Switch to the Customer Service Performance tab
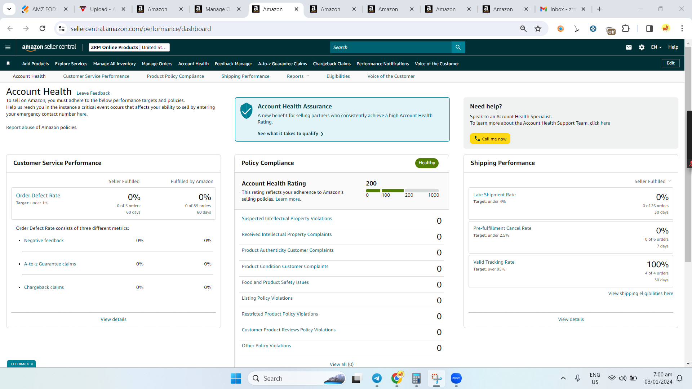This screenshot has width=692, height=389. (x=96, y=76)
